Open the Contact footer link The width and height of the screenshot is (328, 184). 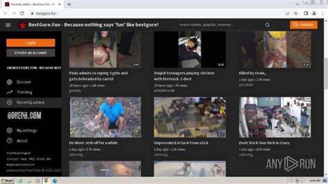(x=12, y=159)
